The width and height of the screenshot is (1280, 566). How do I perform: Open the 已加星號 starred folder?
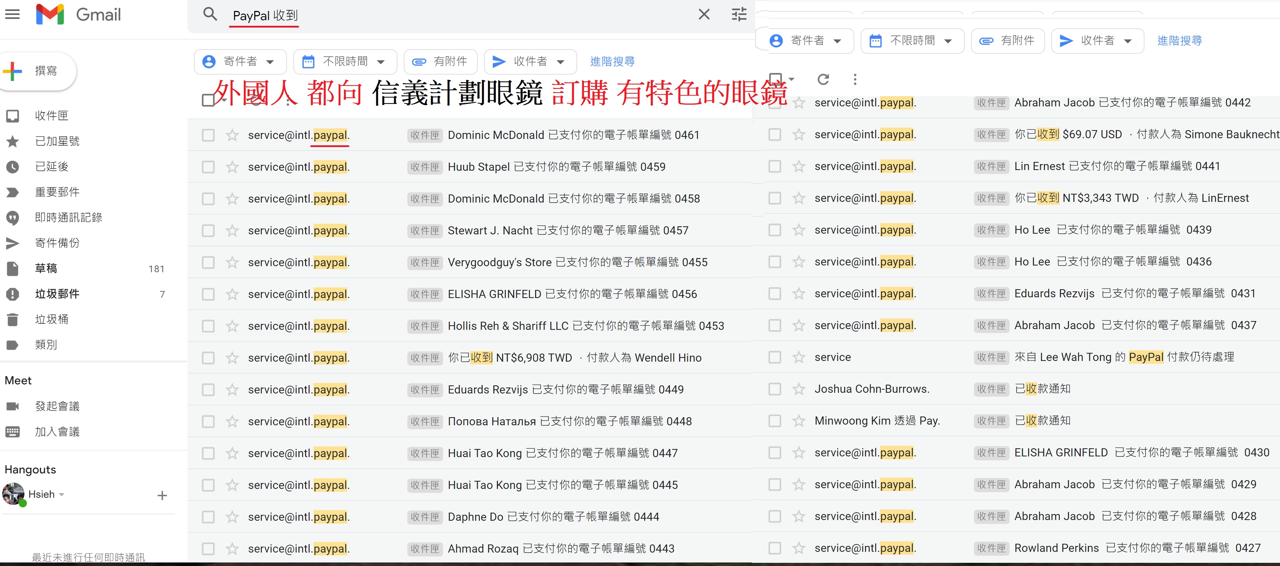[x=57, y=141]
